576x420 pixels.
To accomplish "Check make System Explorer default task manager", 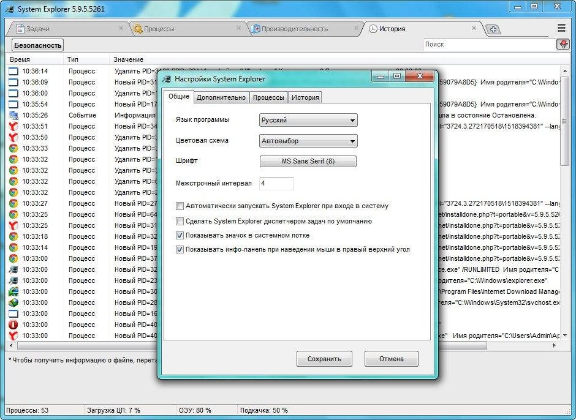I will point(180,221).
